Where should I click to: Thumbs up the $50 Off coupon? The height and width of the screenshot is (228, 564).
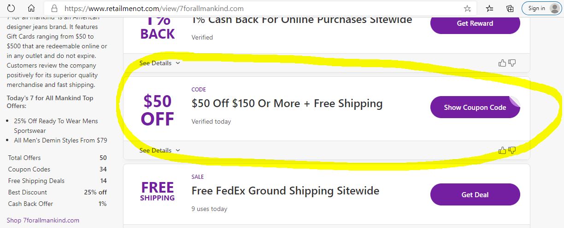[502, 150]
